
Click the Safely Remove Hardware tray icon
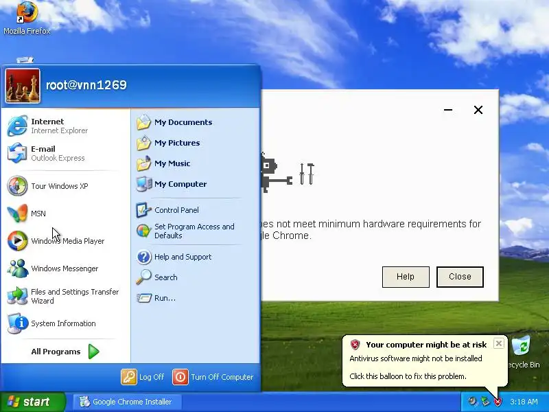485,402
